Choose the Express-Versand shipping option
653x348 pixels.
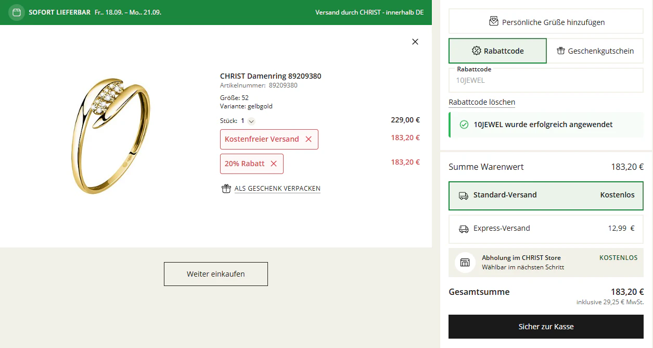pyautogui.click(x=546, y=229)
